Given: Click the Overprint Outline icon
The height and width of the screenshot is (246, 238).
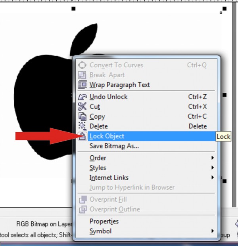Looking at the screenshot, I should pos(83,209).
